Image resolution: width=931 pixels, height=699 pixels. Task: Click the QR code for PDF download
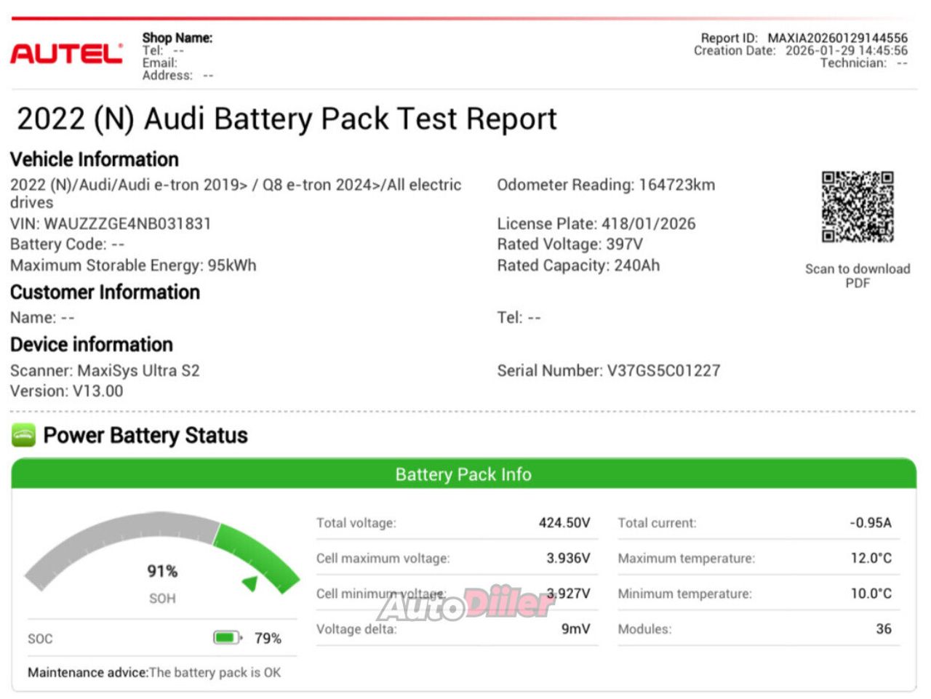coord(857,207)
